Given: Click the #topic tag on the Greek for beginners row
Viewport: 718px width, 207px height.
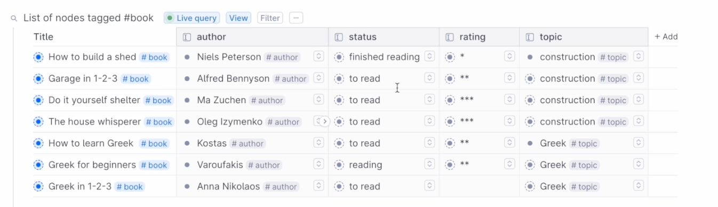Looking at the screenshot, I should pos(584,165).
